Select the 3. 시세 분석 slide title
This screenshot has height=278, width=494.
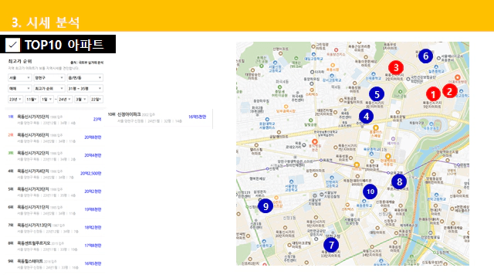46,22
